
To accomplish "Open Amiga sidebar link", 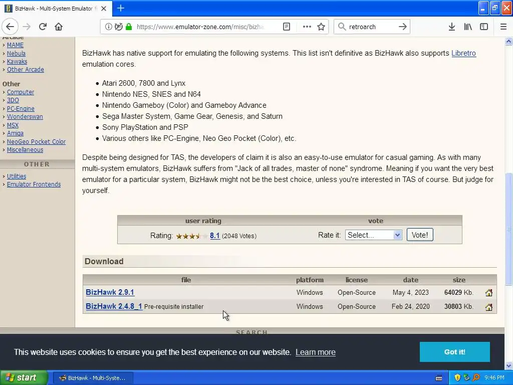I will (15, 133).
